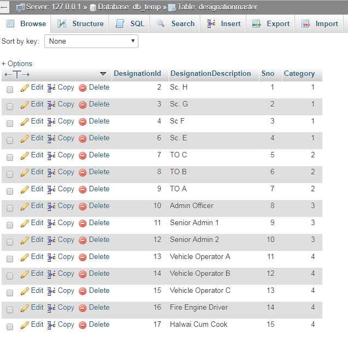Click copy icon in Vehicle Operator A row
Screen dimensions: 348x341
(x=51, y=257)
